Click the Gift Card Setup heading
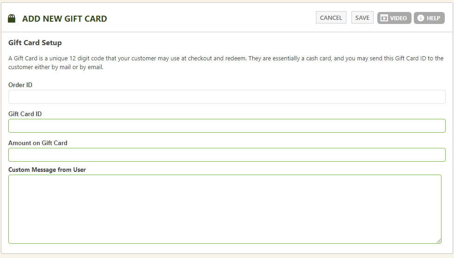This screenshot has height=258, width=454. 35,43
